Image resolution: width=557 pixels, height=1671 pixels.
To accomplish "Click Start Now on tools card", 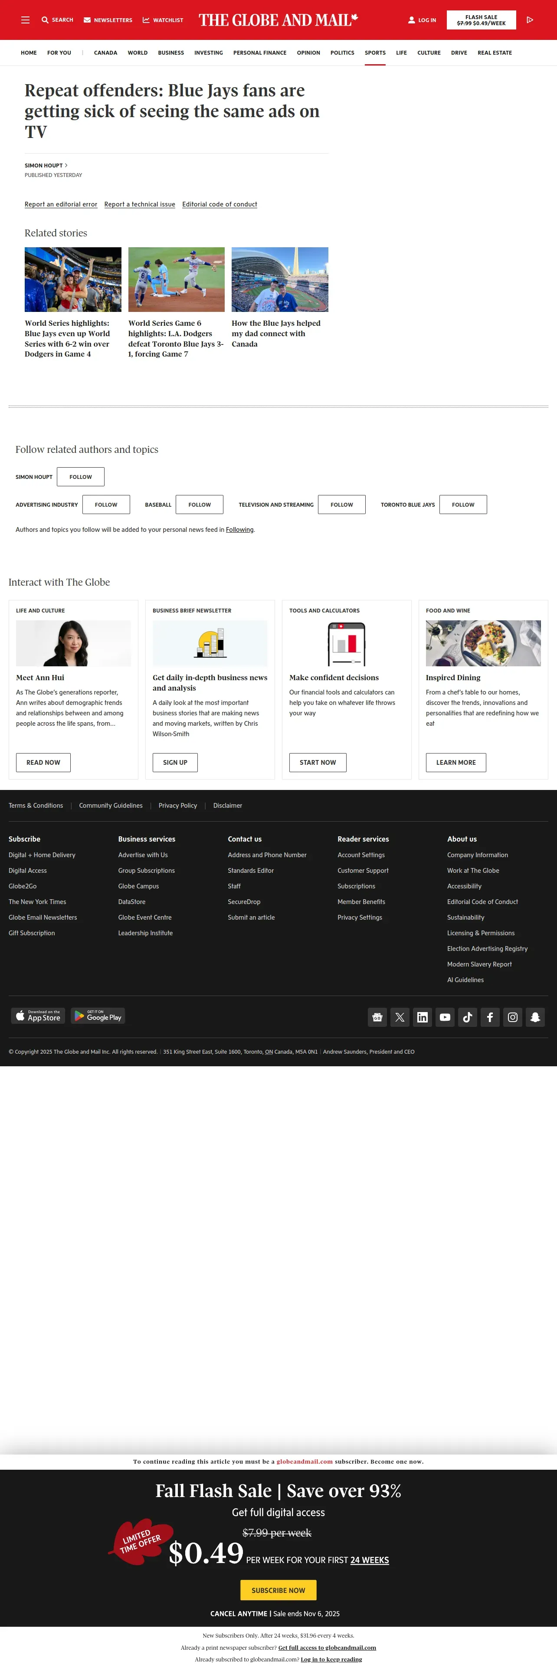I will pyautogui.click(x=318, y=763).
